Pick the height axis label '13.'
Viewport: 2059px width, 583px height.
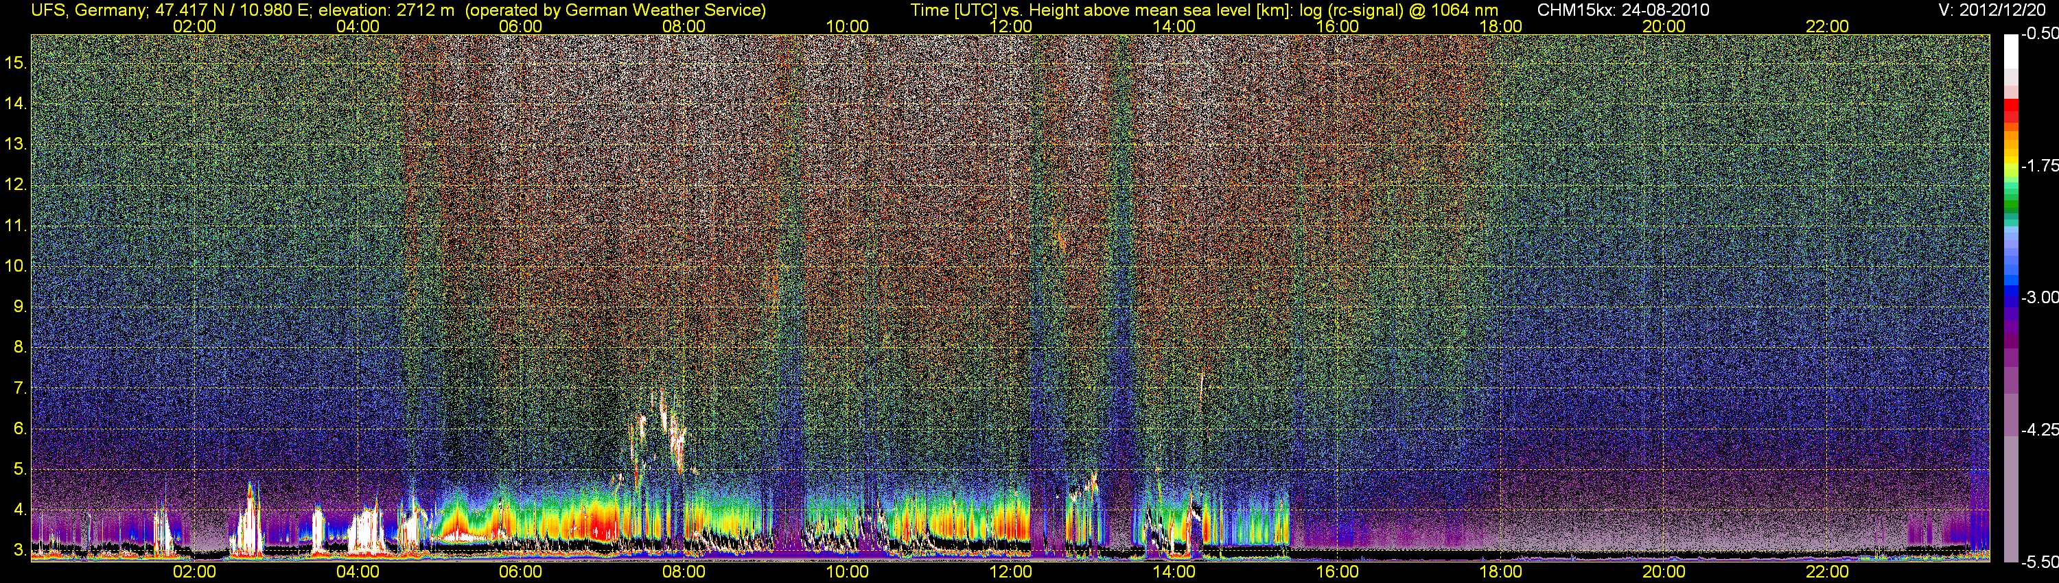coord(16,145)
